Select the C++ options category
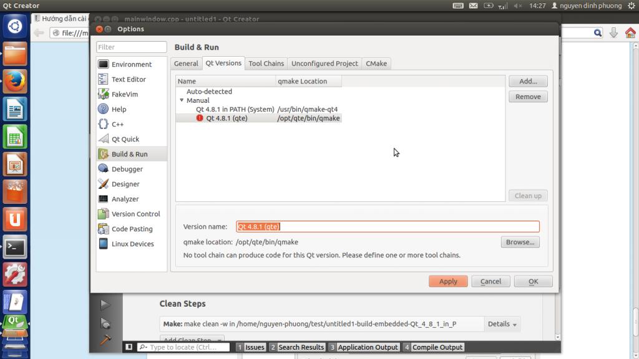The image size is (639, 359). coord(131,124)
